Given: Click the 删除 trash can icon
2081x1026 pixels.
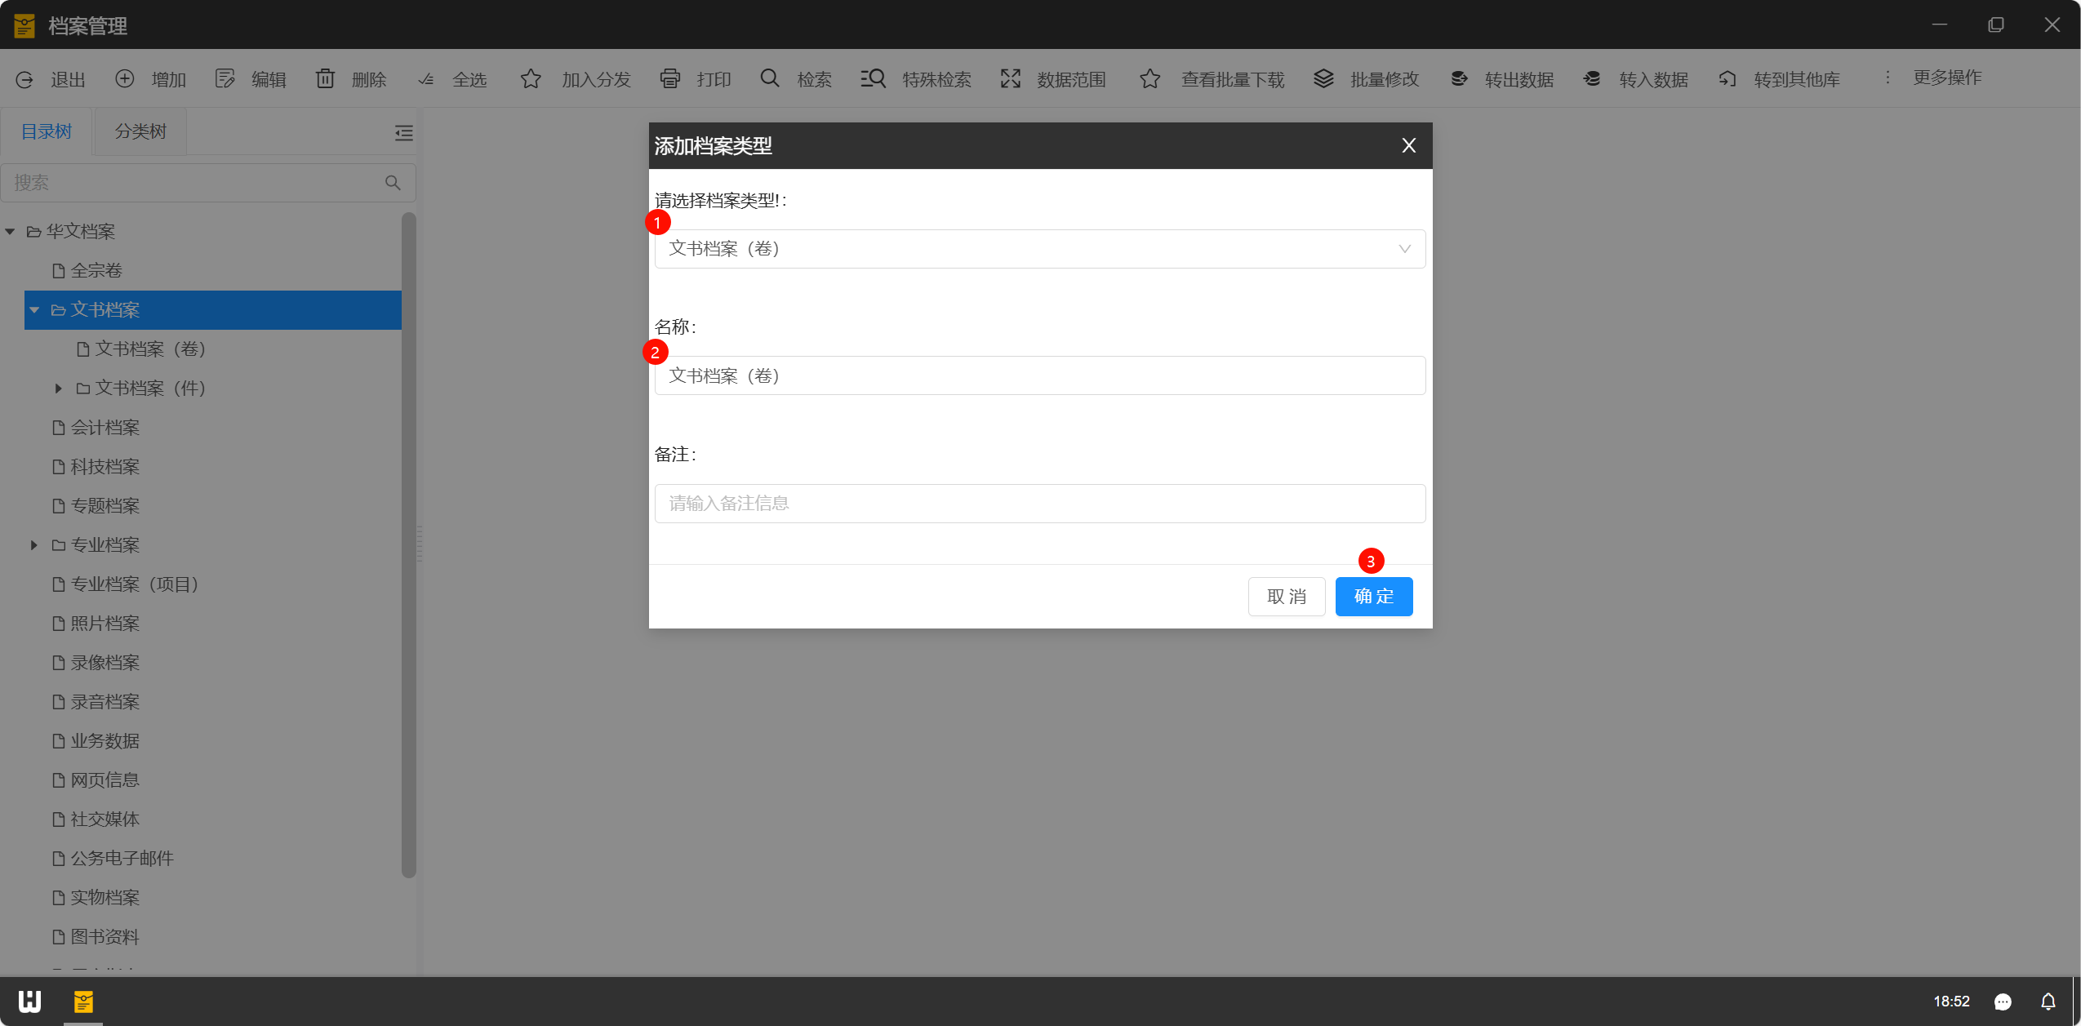Looking at the screenshot, I should 325,78.
